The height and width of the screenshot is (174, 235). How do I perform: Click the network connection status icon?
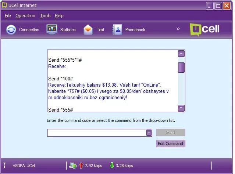pos(73,166)
